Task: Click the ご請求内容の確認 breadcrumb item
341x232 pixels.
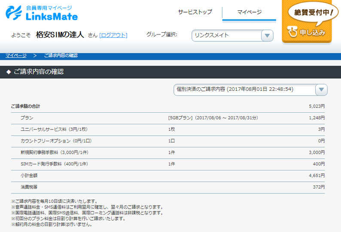Action: point(61,56)
